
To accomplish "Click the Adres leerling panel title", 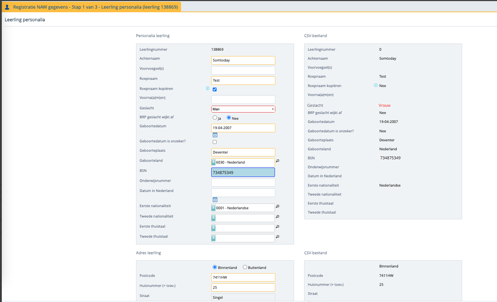I will click(148, 253).
